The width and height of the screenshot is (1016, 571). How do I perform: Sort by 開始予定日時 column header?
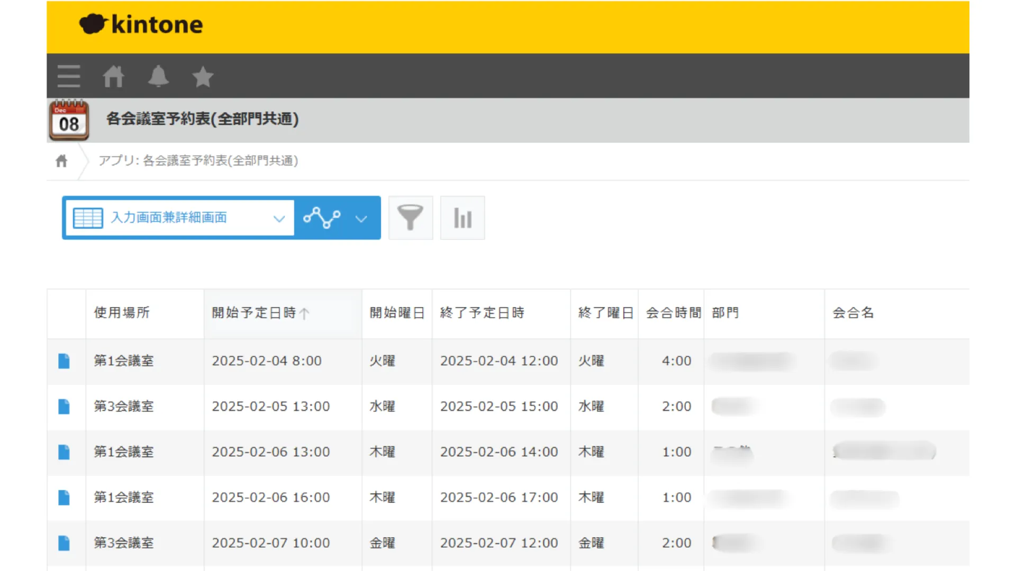pyautogui.click(x=254, y=313)
